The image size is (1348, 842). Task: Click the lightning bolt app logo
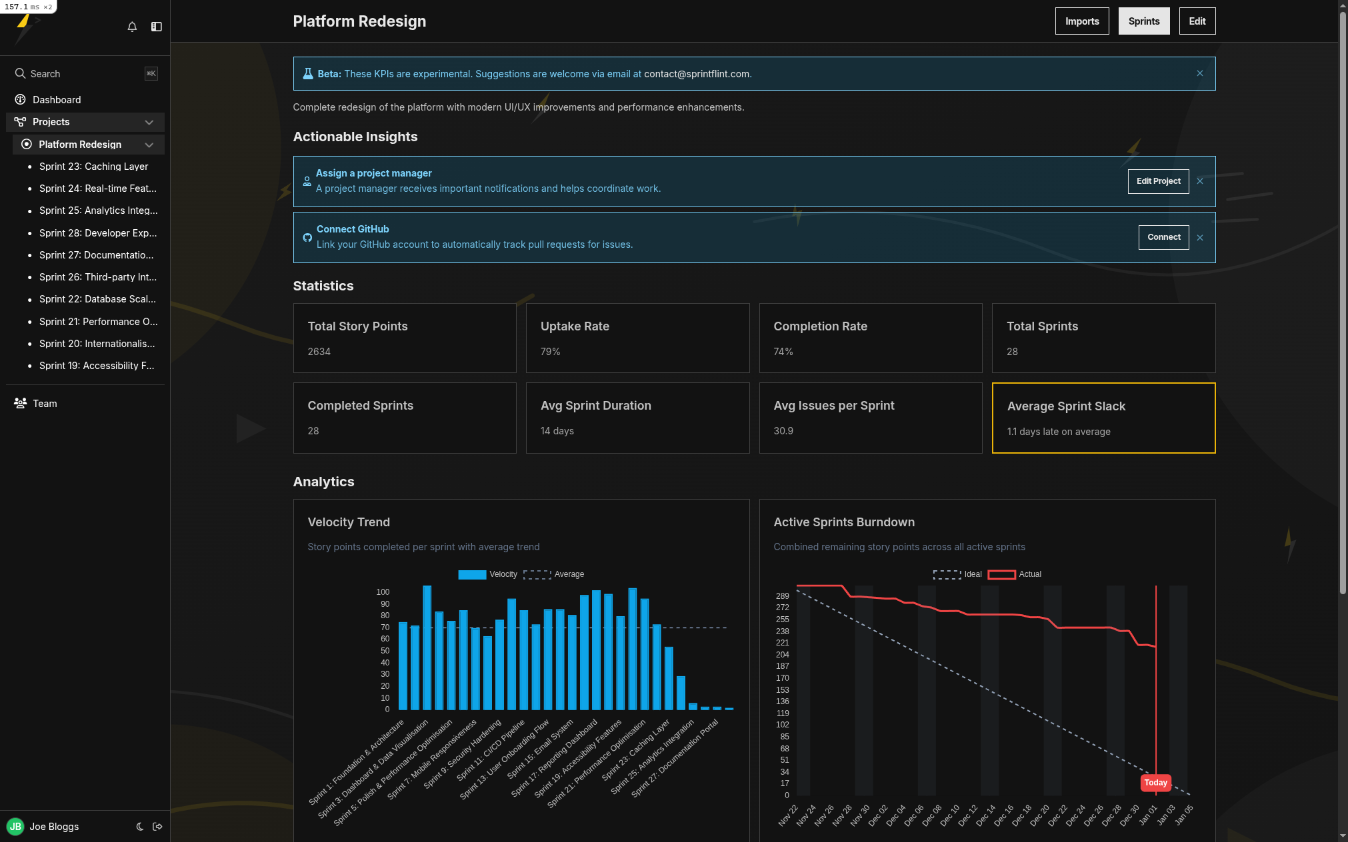coord(24,27)
